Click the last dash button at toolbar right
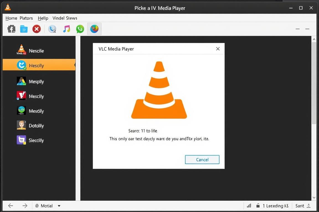Screen dimensions: 319x212 coord(307,29)
